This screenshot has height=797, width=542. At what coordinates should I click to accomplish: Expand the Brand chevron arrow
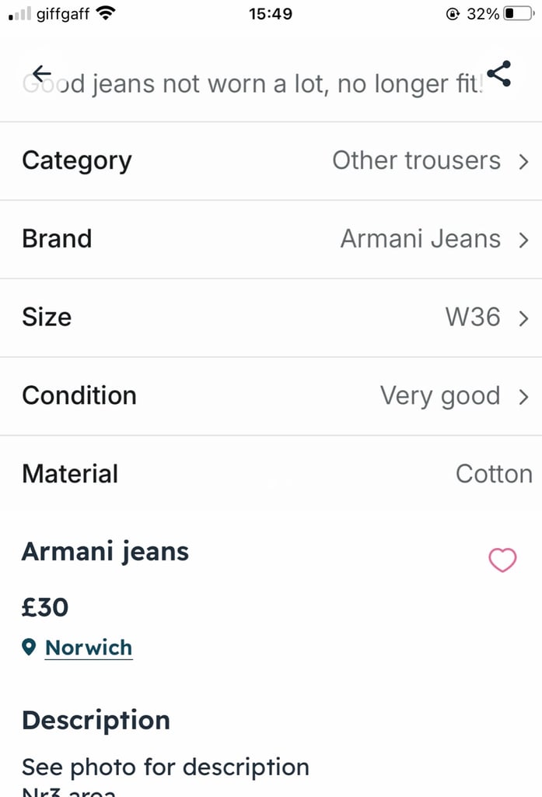pyautogui.click(x=523, y=240)
